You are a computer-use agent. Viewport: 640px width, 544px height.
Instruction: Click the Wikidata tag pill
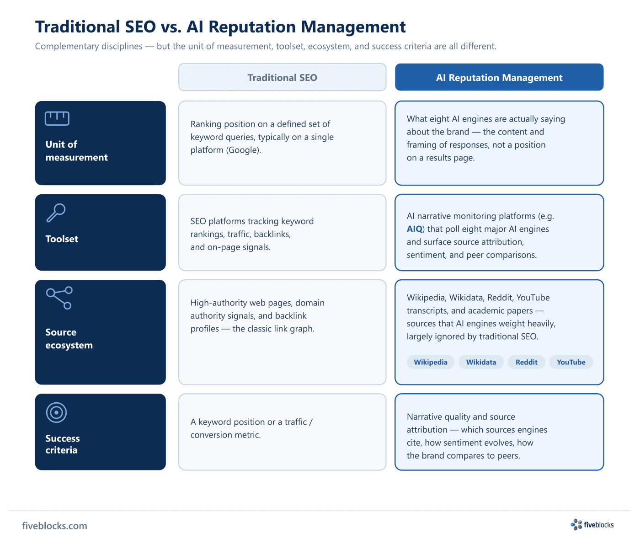[481, 362]
